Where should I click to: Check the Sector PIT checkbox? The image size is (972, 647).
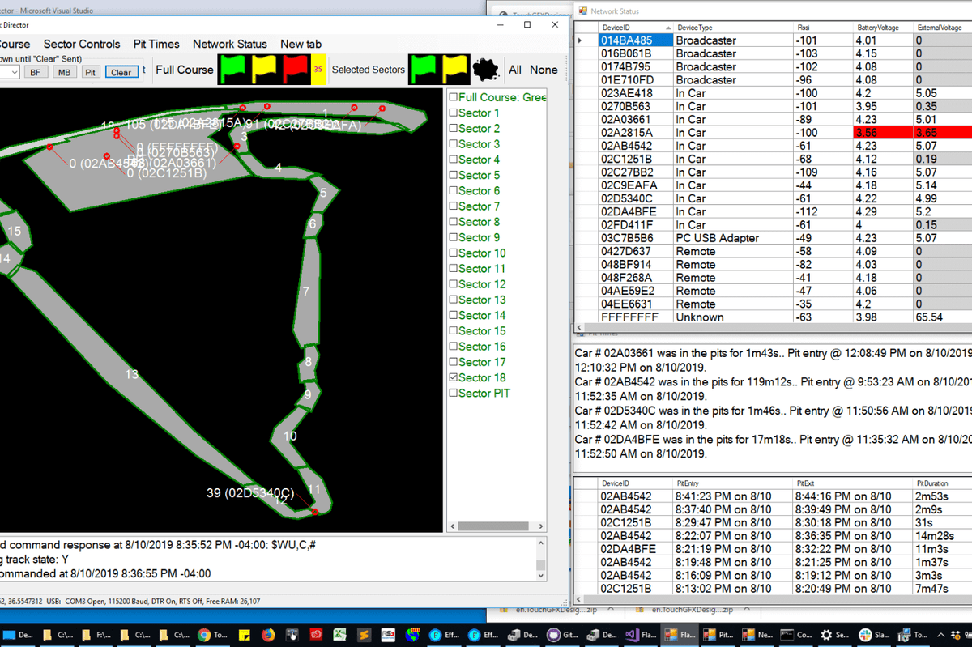click(x=453, y=394)
